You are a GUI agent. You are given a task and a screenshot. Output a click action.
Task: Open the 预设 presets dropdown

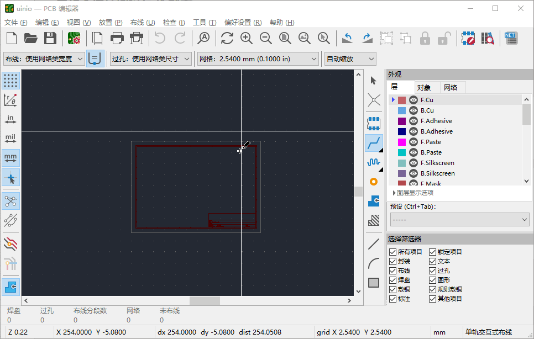point(459,220)
